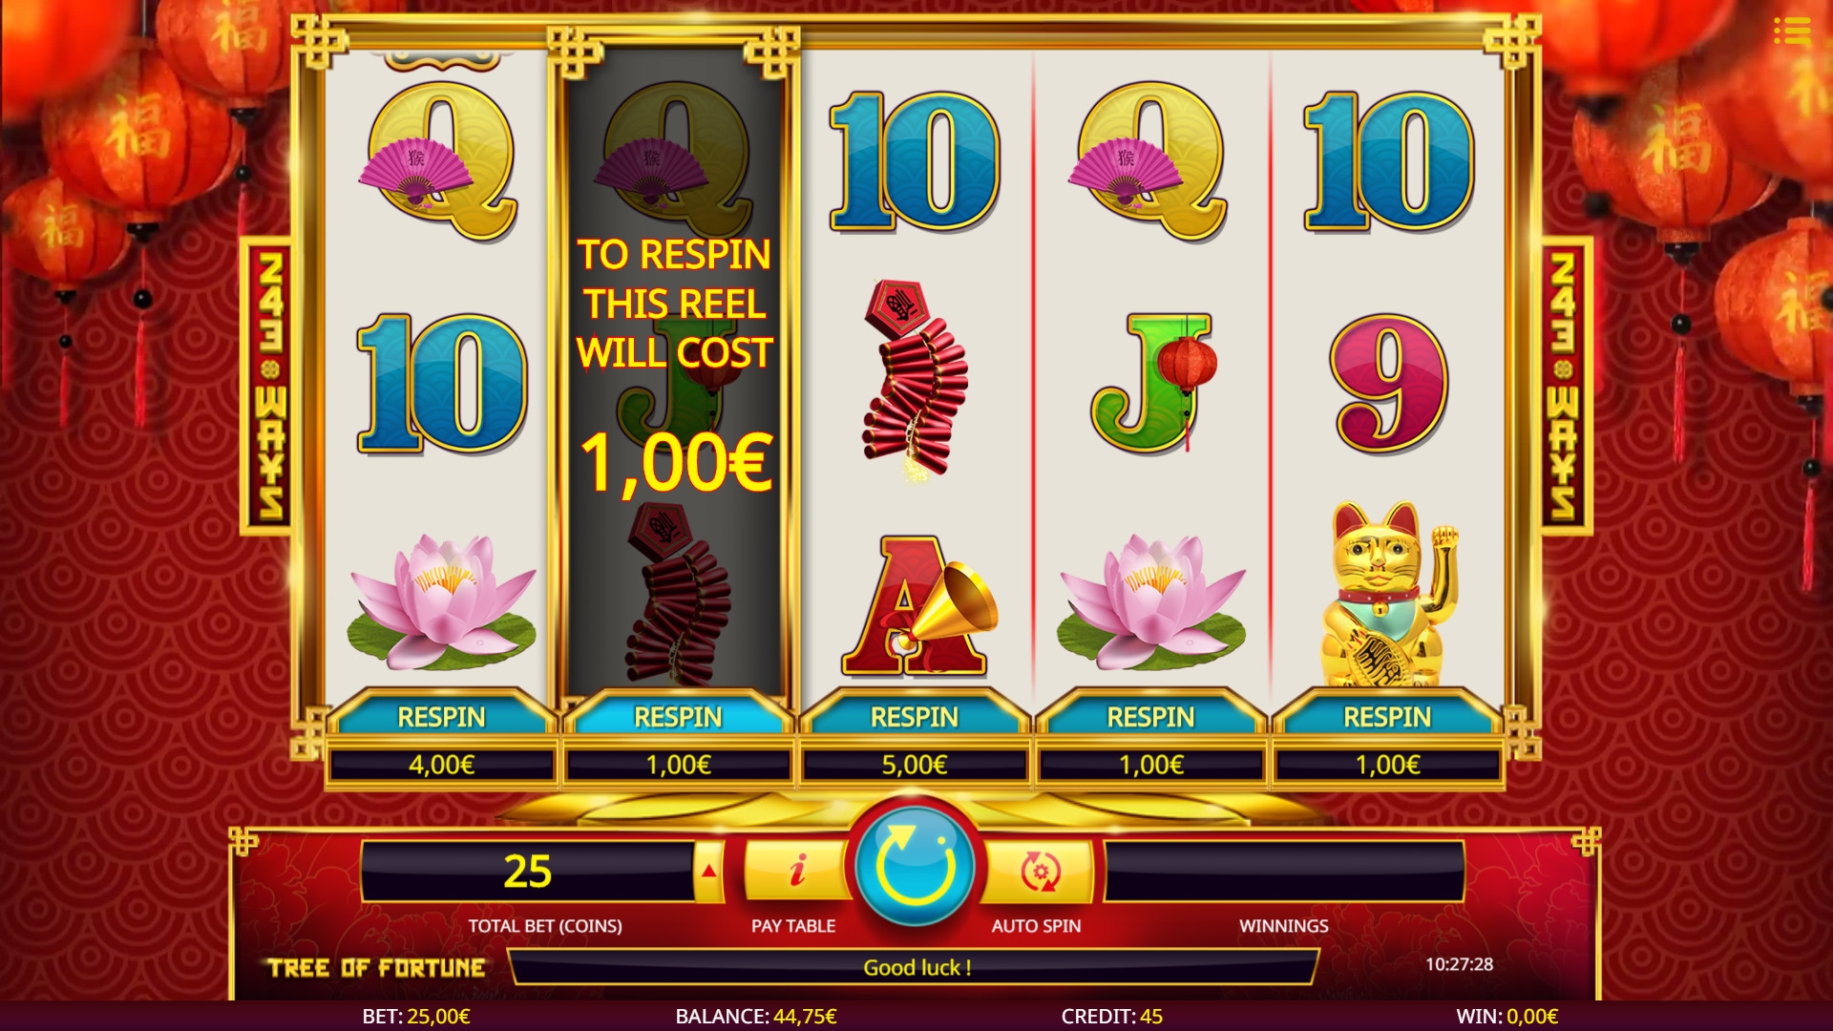1833x1031 pixels.
Task: Click the megaphone A symbol
Action: 917,606
